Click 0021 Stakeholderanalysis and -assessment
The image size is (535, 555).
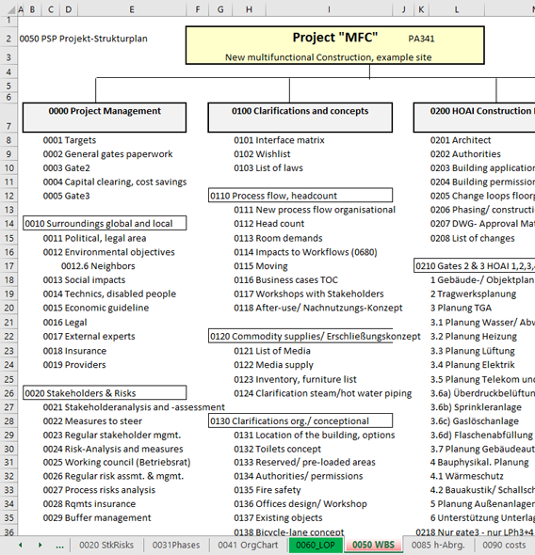click(x=134, y=407)
